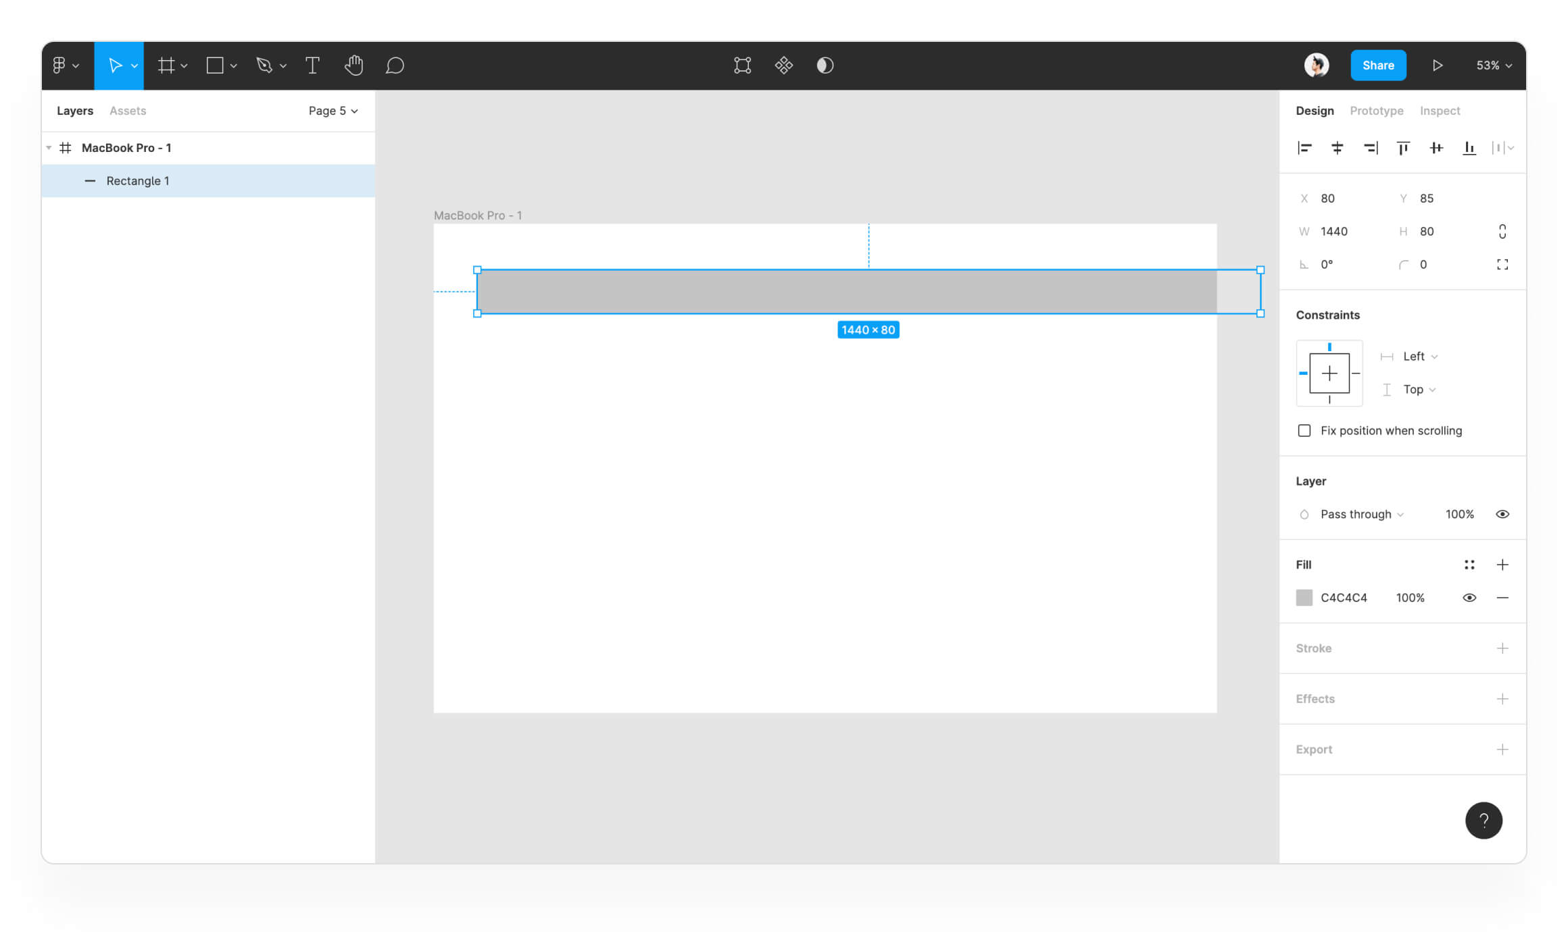Click the Align top icon
Screen dimensions: 1568x932
click(x=1403, y=148)
